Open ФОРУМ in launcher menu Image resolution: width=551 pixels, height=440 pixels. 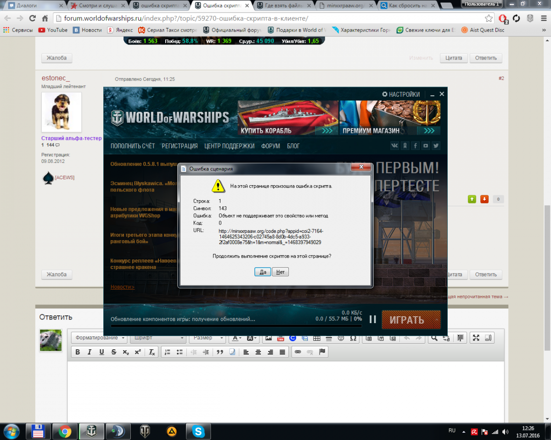270,146
